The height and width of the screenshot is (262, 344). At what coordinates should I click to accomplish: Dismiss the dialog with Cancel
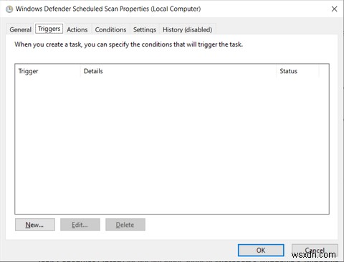click(315, 251)
